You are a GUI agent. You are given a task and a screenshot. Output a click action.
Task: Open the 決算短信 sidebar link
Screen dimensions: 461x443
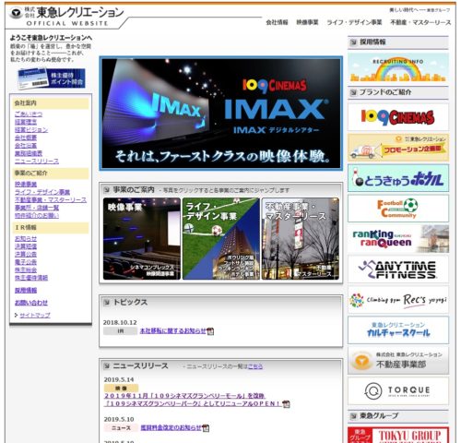coord(26,246)
